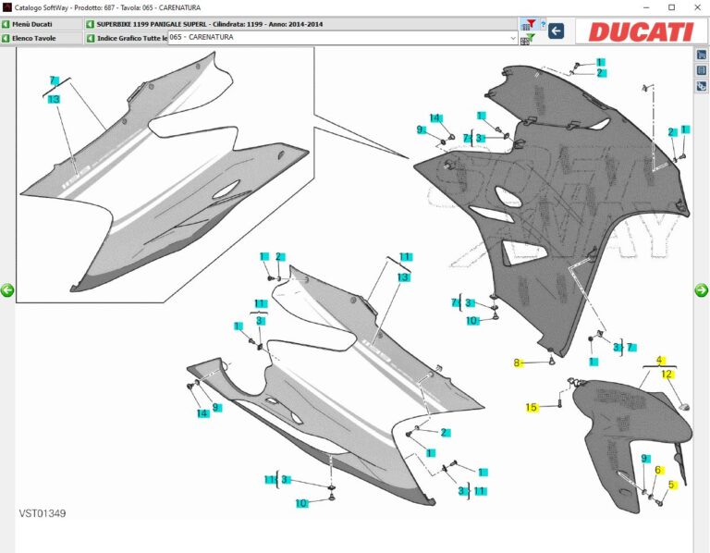710x553 pixels.
Task: Click the SoftWay app icon in the title bar
Action: click(x=6, y=7)
